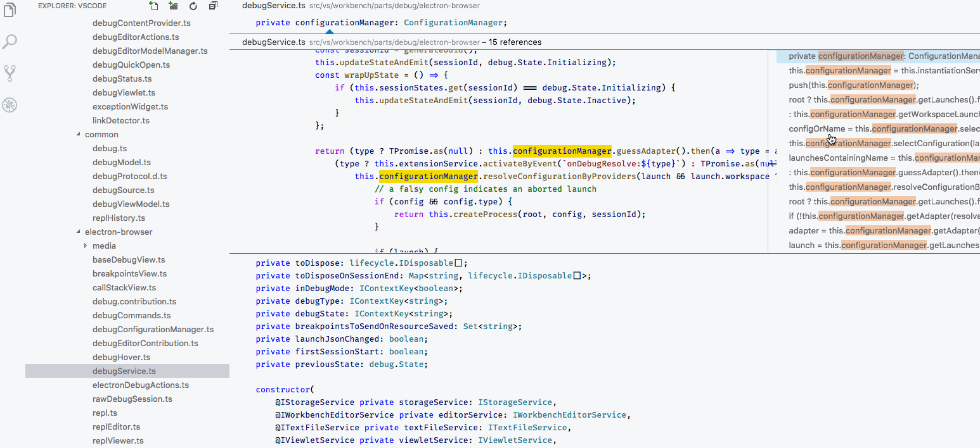Open the Debug view in the activity bar
Viewport: 980px width, 448px height.
pyautogui.click(x=10, y=104)
